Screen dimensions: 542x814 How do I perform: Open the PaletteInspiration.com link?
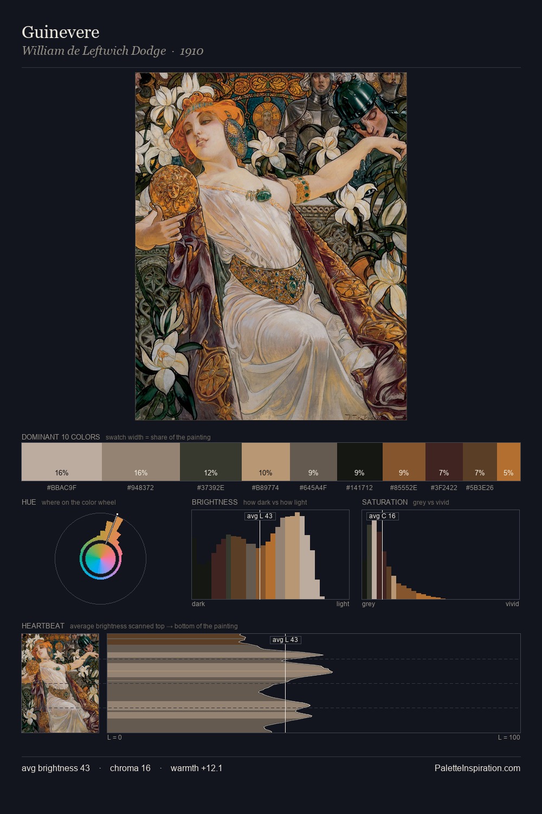(478, 768)
